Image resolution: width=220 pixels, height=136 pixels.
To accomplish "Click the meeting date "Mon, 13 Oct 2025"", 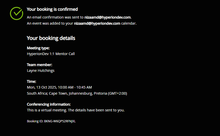I will 41,87.
